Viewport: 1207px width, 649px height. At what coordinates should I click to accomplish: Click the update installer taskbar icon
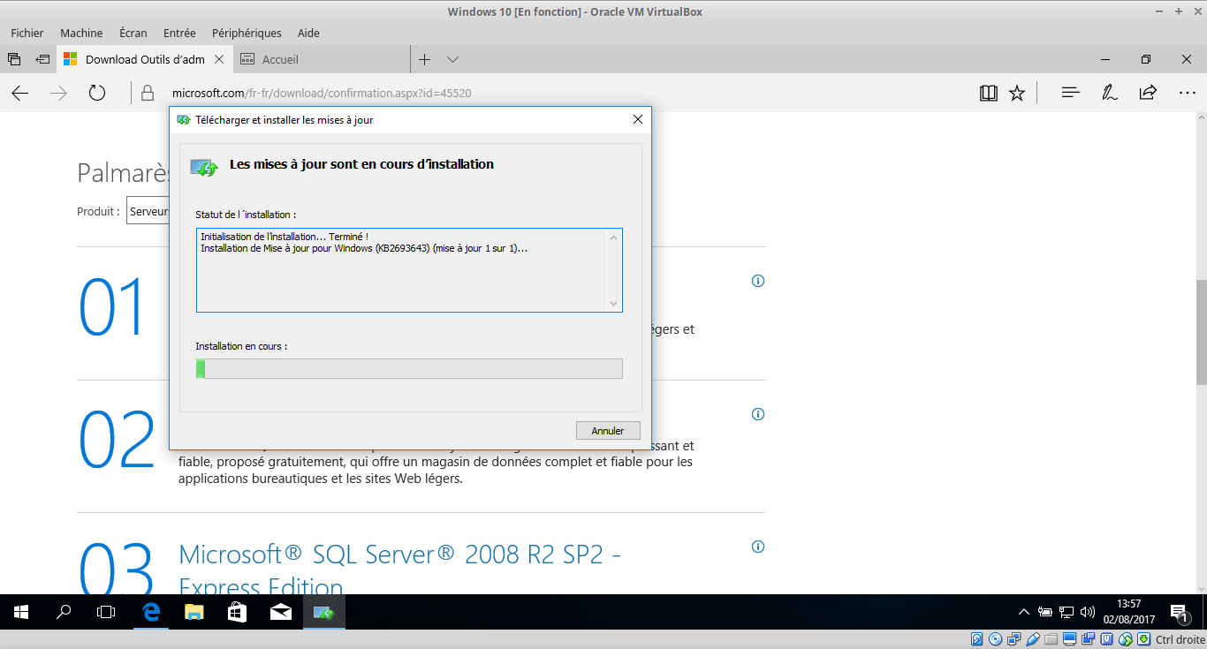coord(323,612)
